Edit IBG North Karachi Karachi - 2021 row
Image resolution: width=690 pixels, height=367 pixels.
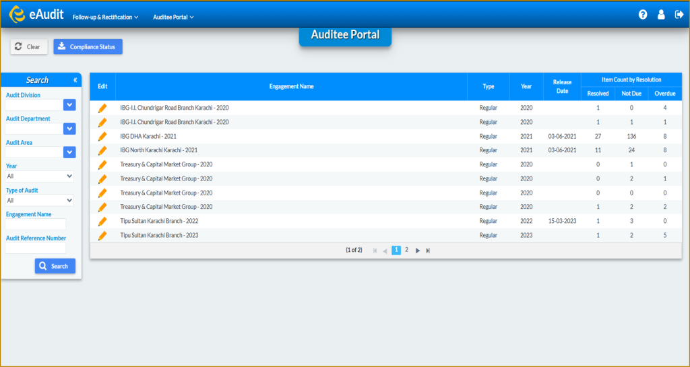click(102, 150)
